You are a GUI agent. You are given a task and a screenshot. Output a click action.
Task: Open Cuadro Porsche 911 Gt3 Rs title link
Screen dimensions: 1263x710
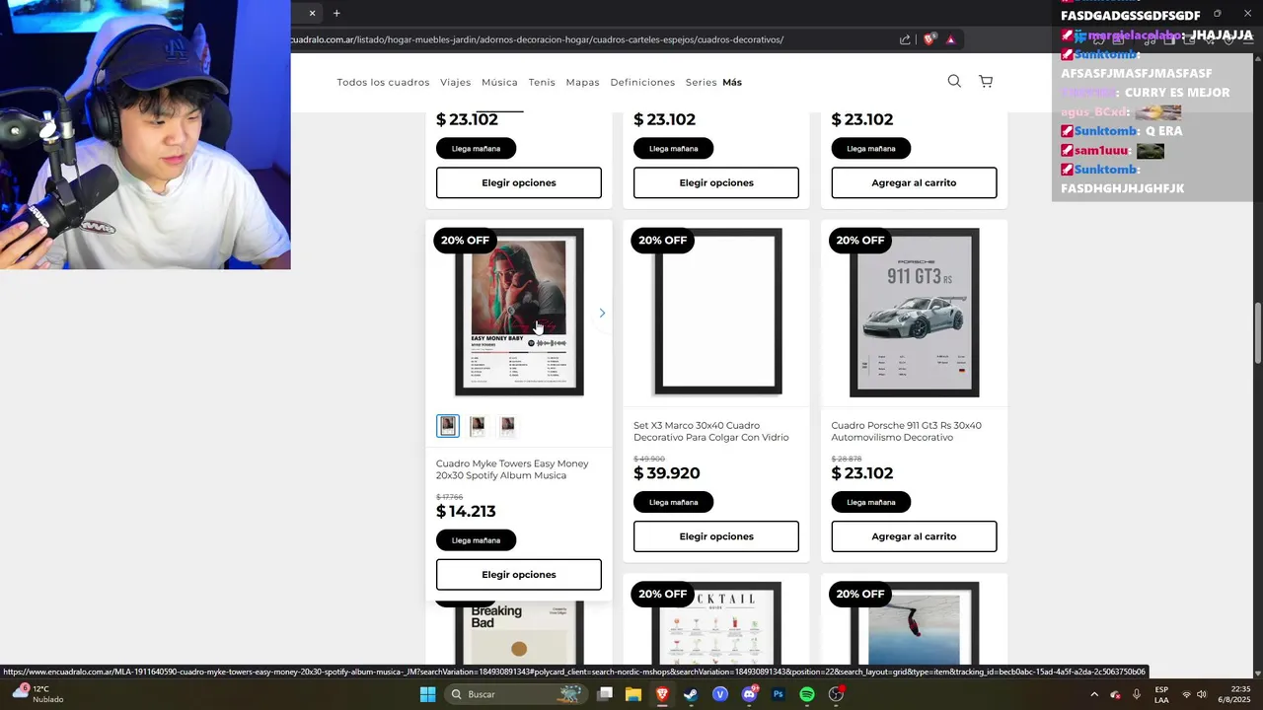[907, 431]
